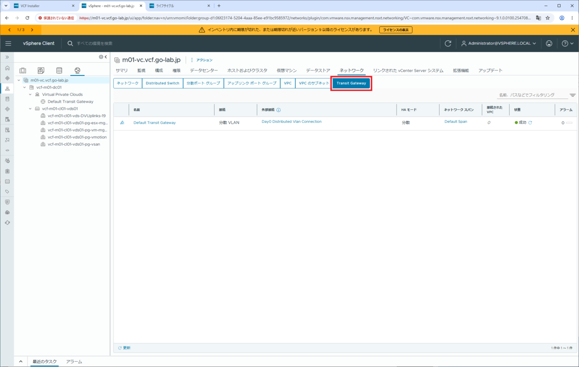Select the Distributed Switch sub-tab
The image size is (579, 367).
163,83
